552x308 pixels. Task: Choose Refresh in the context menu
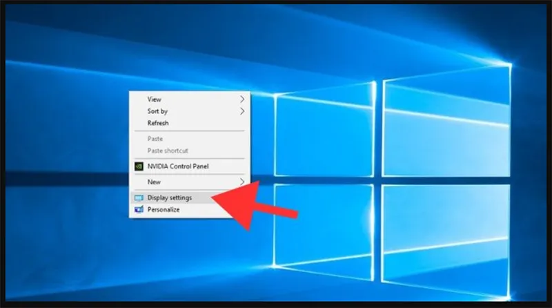click(x=190, y=123)
